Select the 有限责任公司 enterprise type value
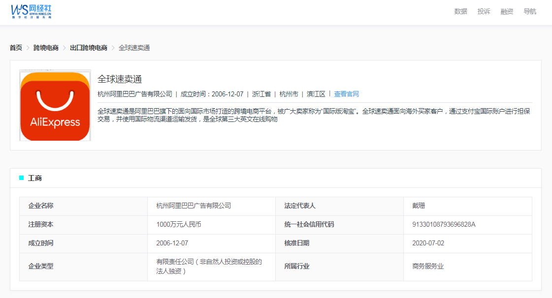Viewport: 552px width, 298px height. [x=209, y=267]
